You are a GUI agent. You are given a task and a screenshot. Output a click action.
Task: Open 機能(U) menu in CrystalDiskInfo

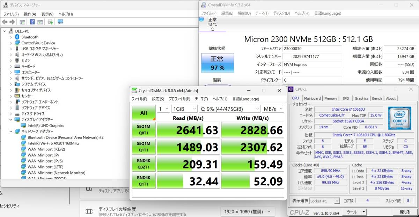tap(244, 13)
